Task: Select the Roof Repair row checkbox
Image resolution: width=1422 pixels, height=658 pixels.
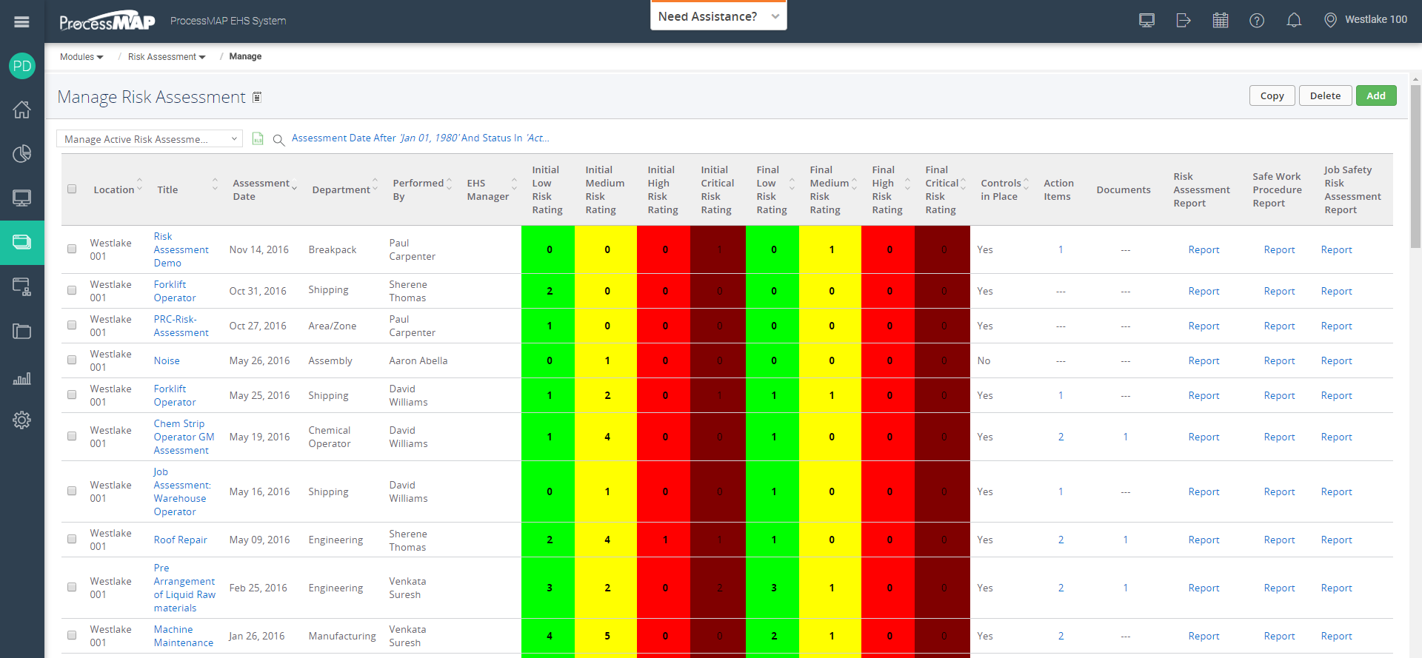Action: tap(72, 539)
